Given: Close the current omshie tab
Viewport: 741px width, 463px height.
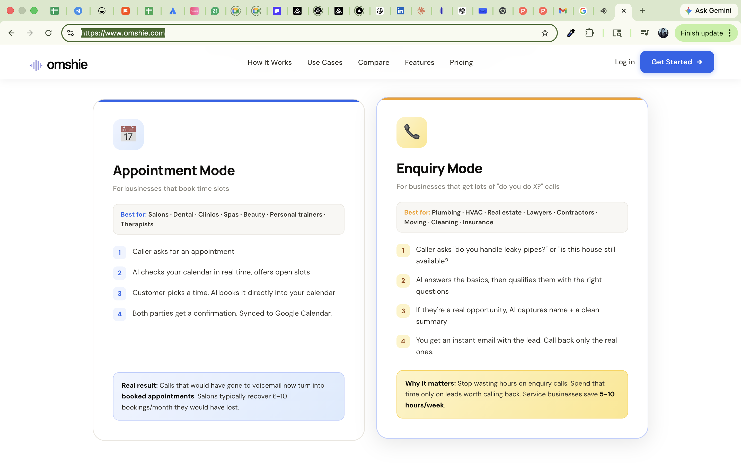Looking at the screenshot, I should (623, 11).
